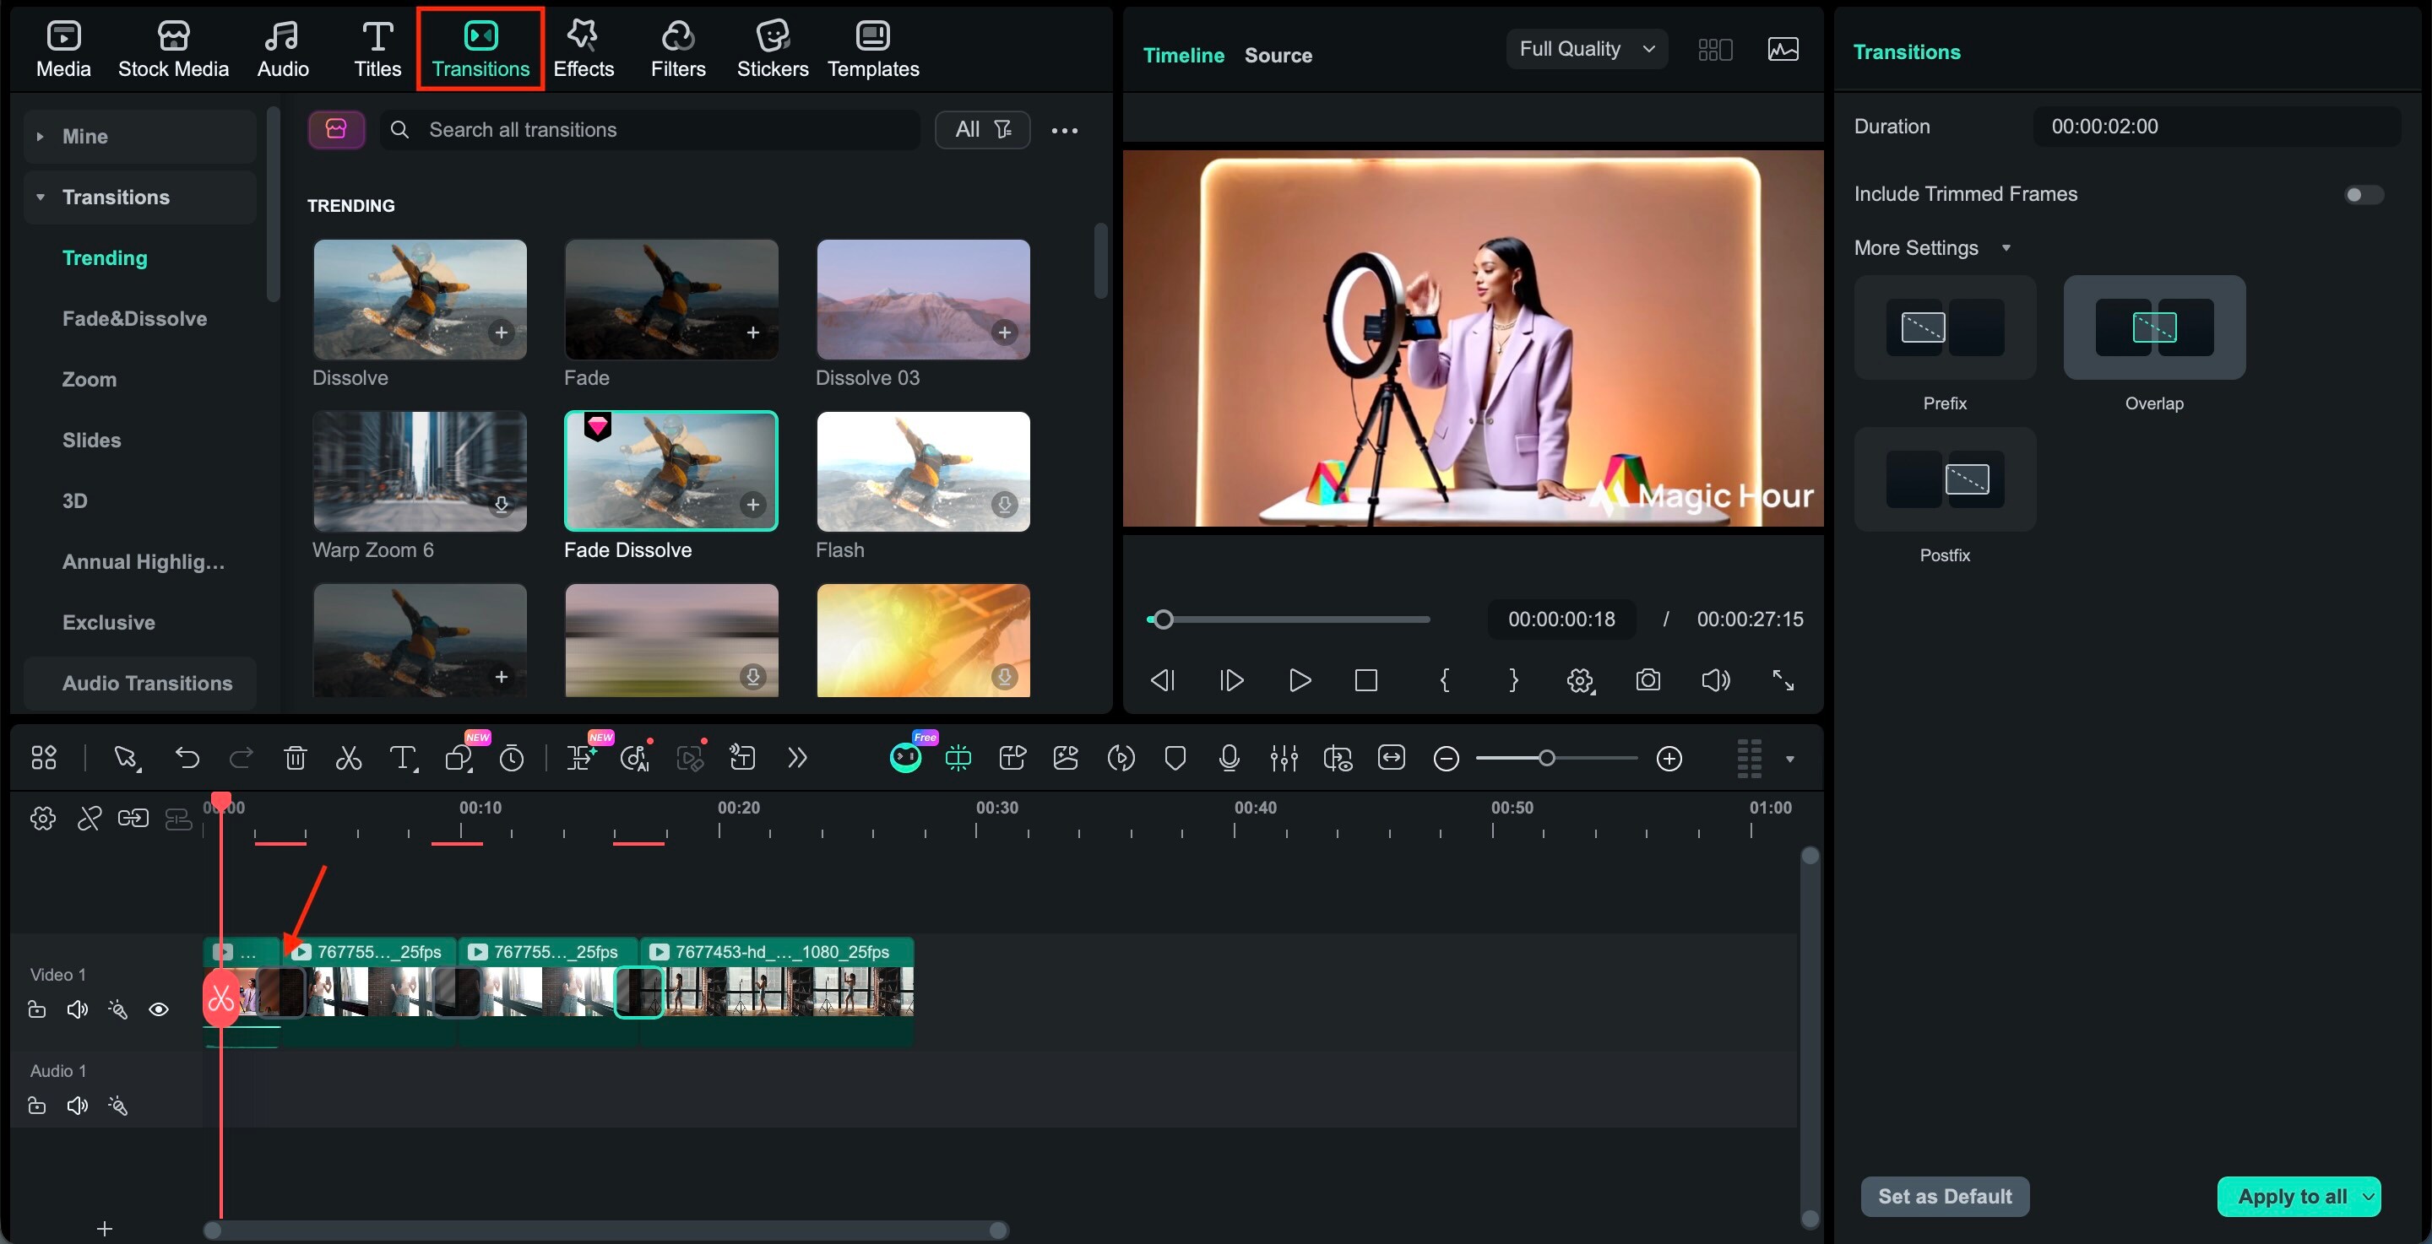Collapse the Transitions category in sidebar
The width and height of the screenshot is (2432, 1244).
click(x=41, y=197)
